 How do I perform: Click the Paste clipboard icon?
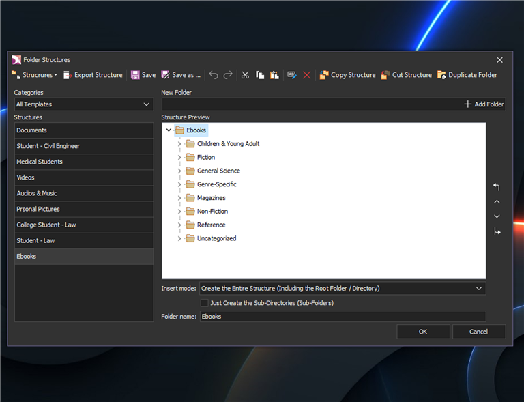point(274,75)
